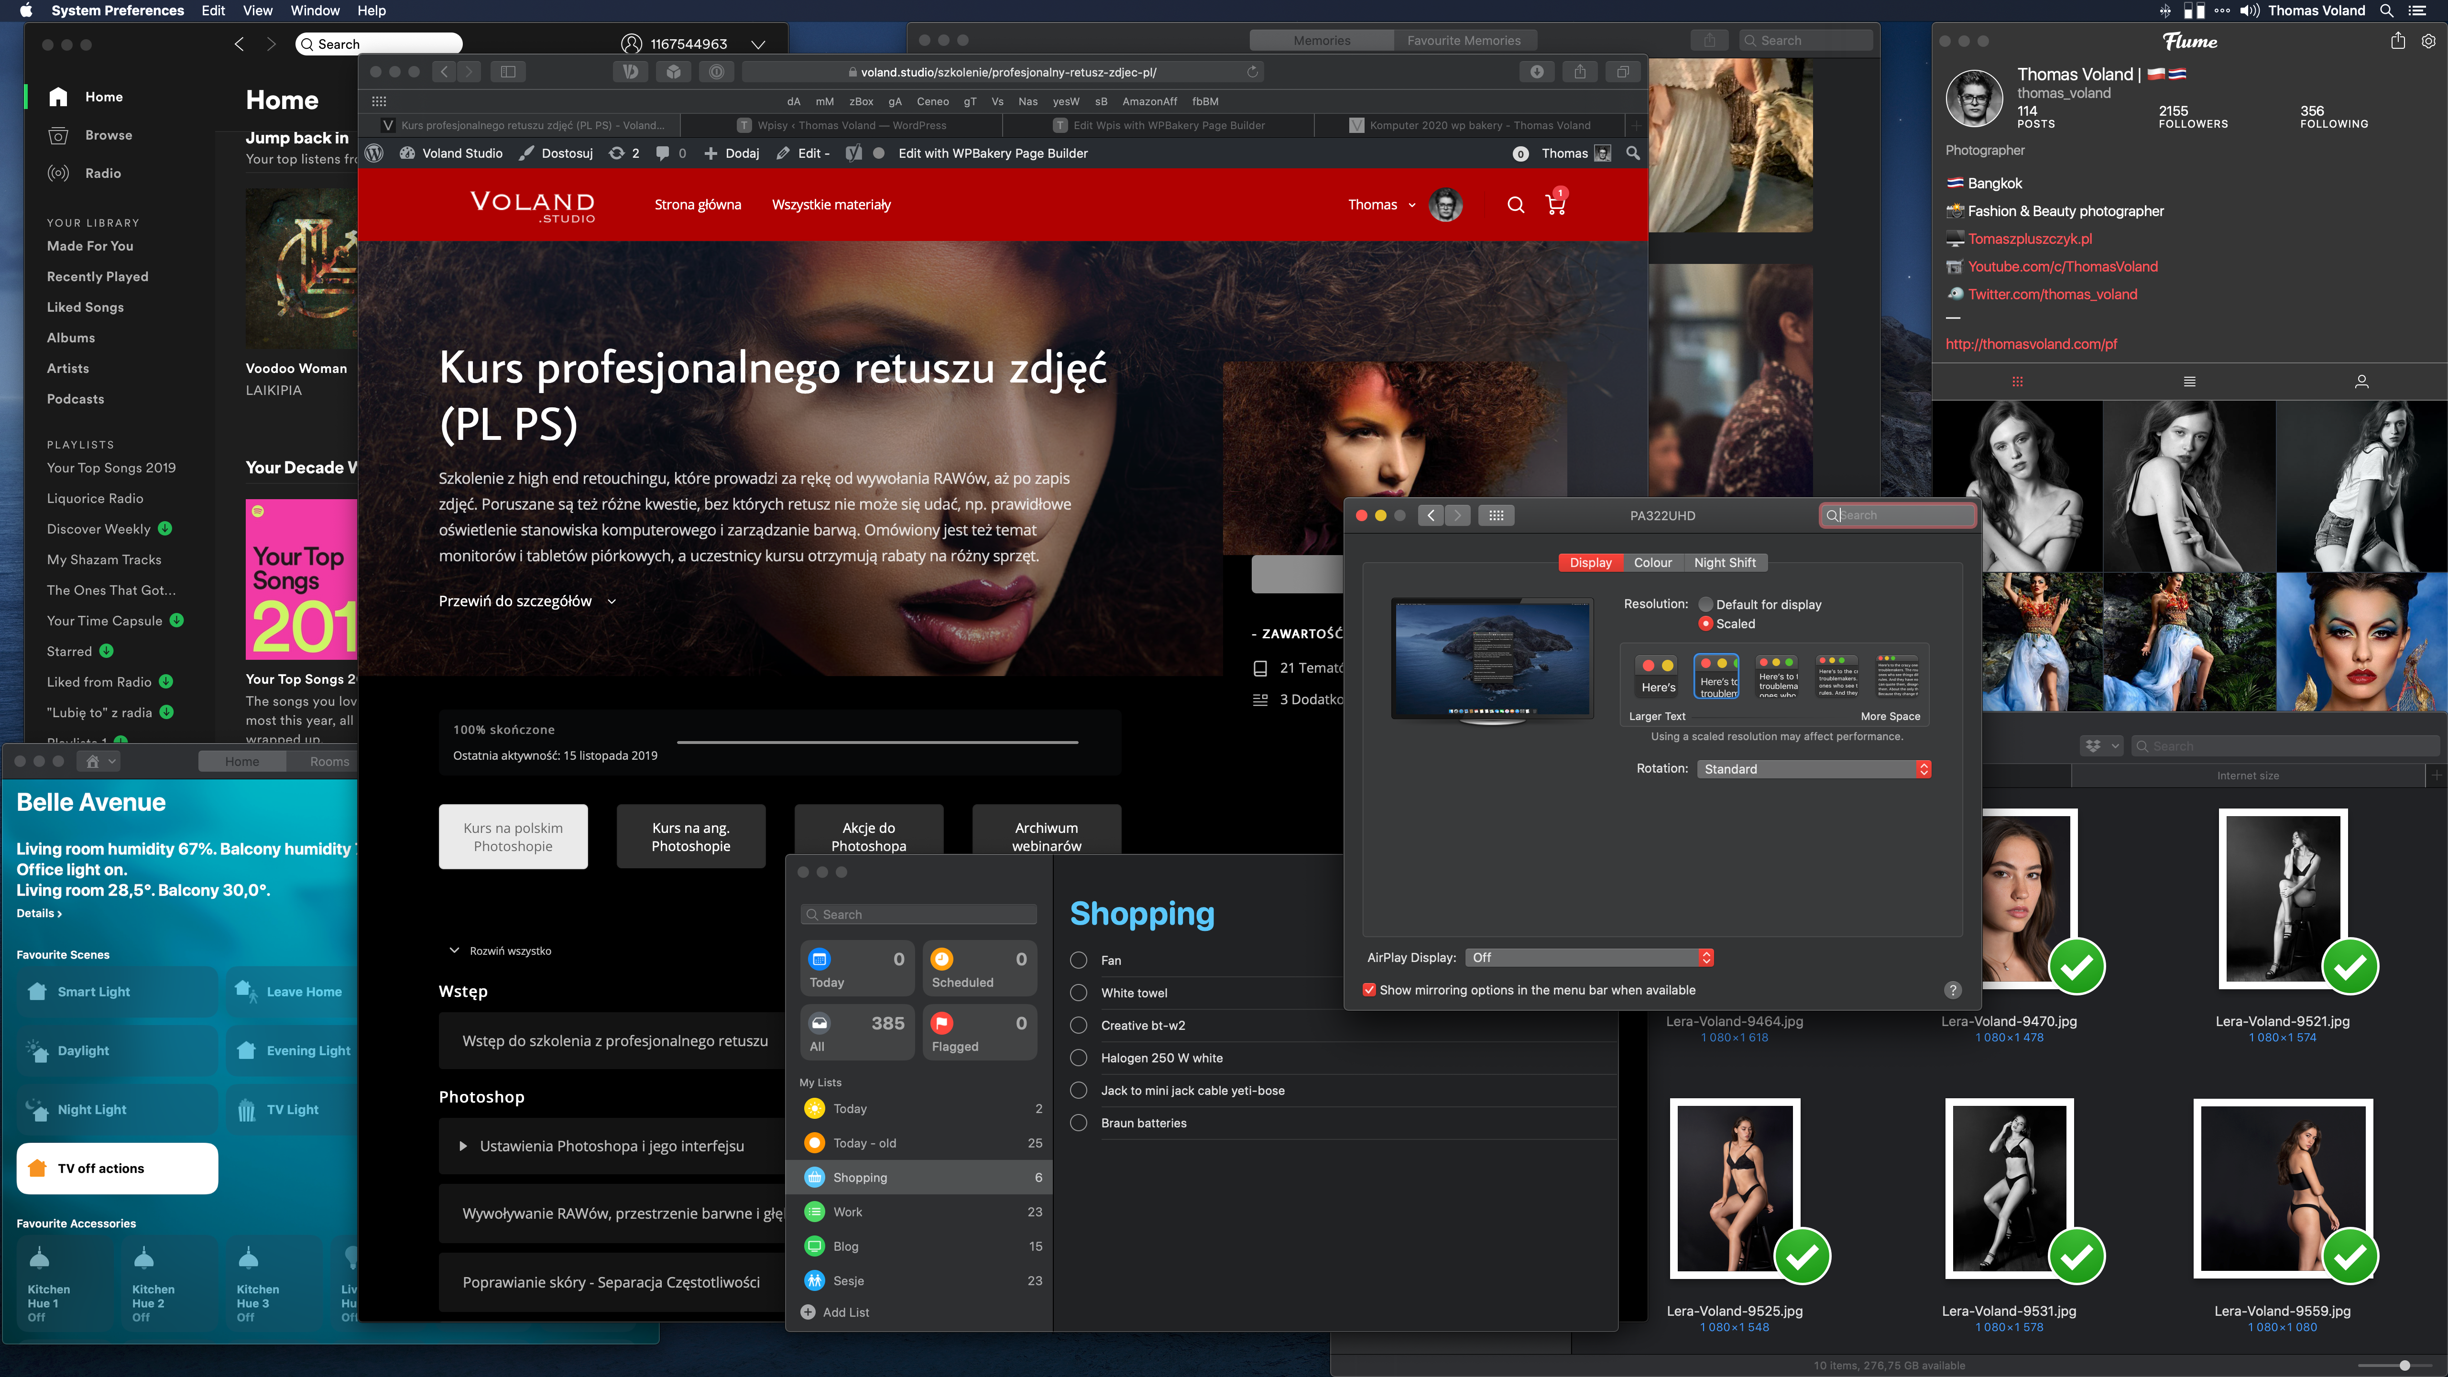Switch Flume profile to grid view
The image size is (2448, 1377).
tap(2018, 381)
